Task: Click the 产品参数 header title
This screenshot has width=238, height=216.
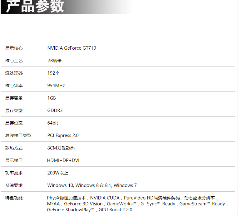Action: (x=35, y=7)
